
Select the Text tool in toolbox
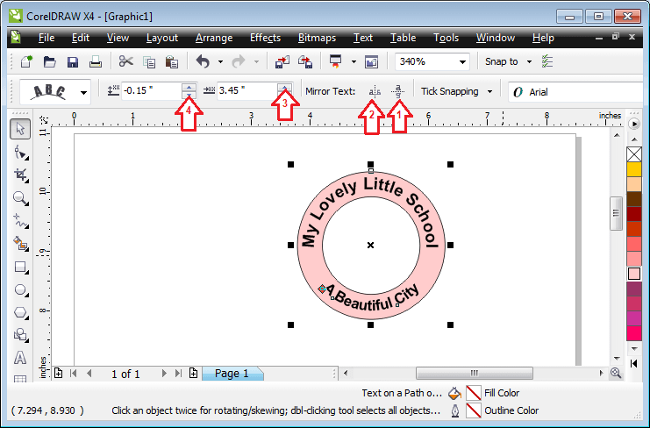[x=20, y=358]
